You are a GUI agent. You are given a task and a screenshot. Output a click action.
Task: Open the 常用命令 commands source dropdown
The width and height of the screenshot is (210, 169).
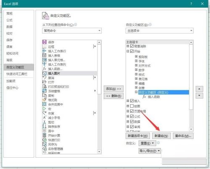(x=72, y=31)
